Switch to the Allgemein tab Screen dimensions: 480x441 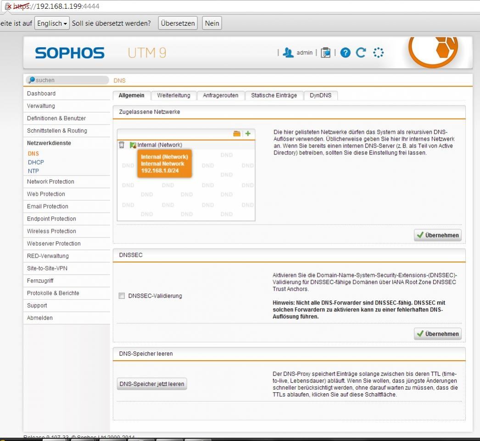click(x=131, y=95)
